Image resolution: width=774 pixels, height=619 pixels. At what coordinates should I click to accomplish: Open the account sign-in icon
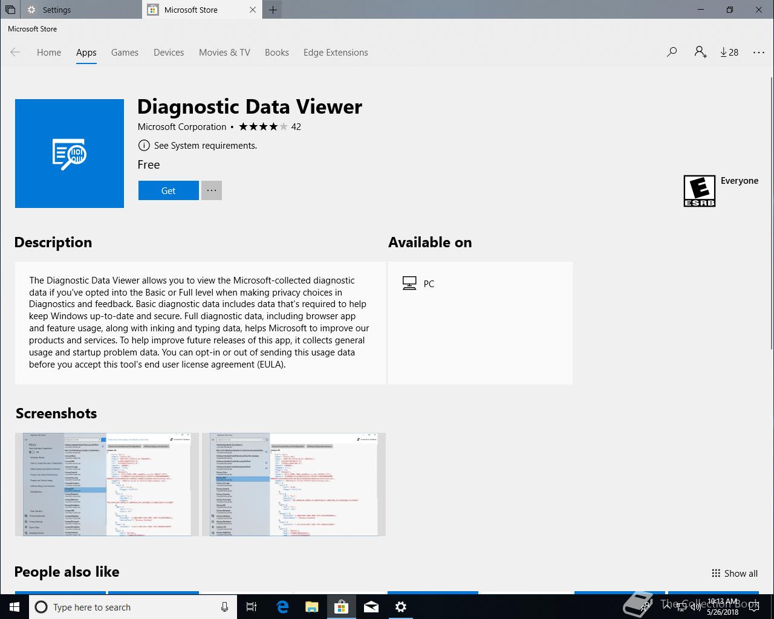pyautogui.click(x=700, y=53)
